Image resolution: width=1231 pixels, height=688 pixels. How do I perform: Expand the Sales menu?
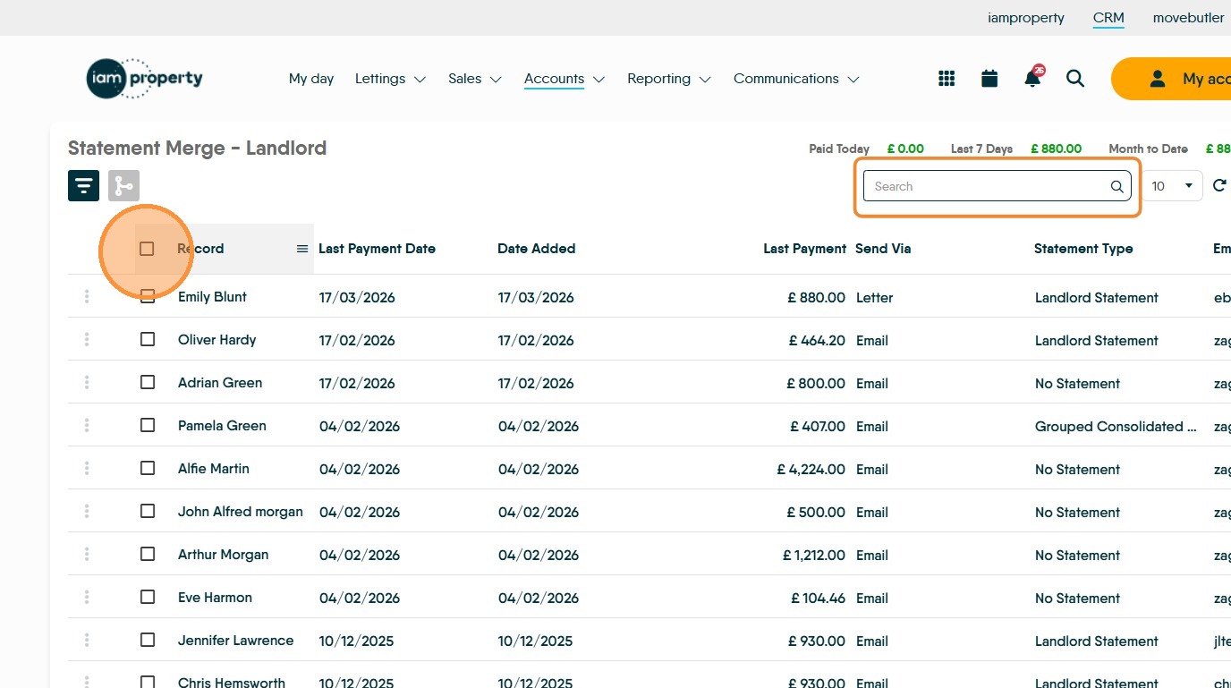point(475,79)
